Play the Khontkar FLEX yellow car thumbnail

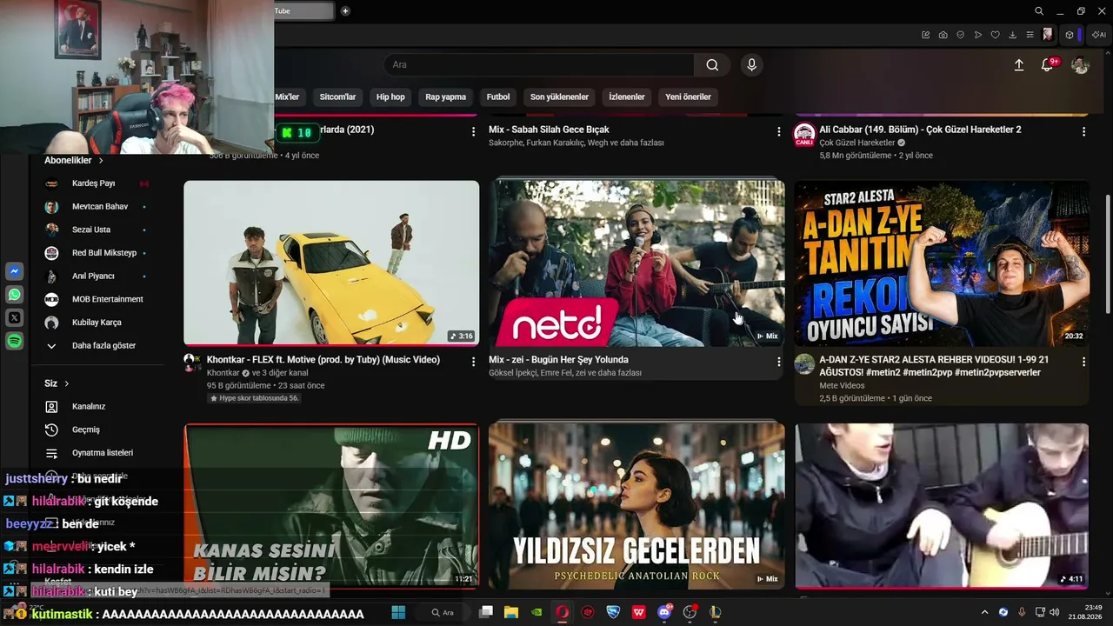coord(331,263)
